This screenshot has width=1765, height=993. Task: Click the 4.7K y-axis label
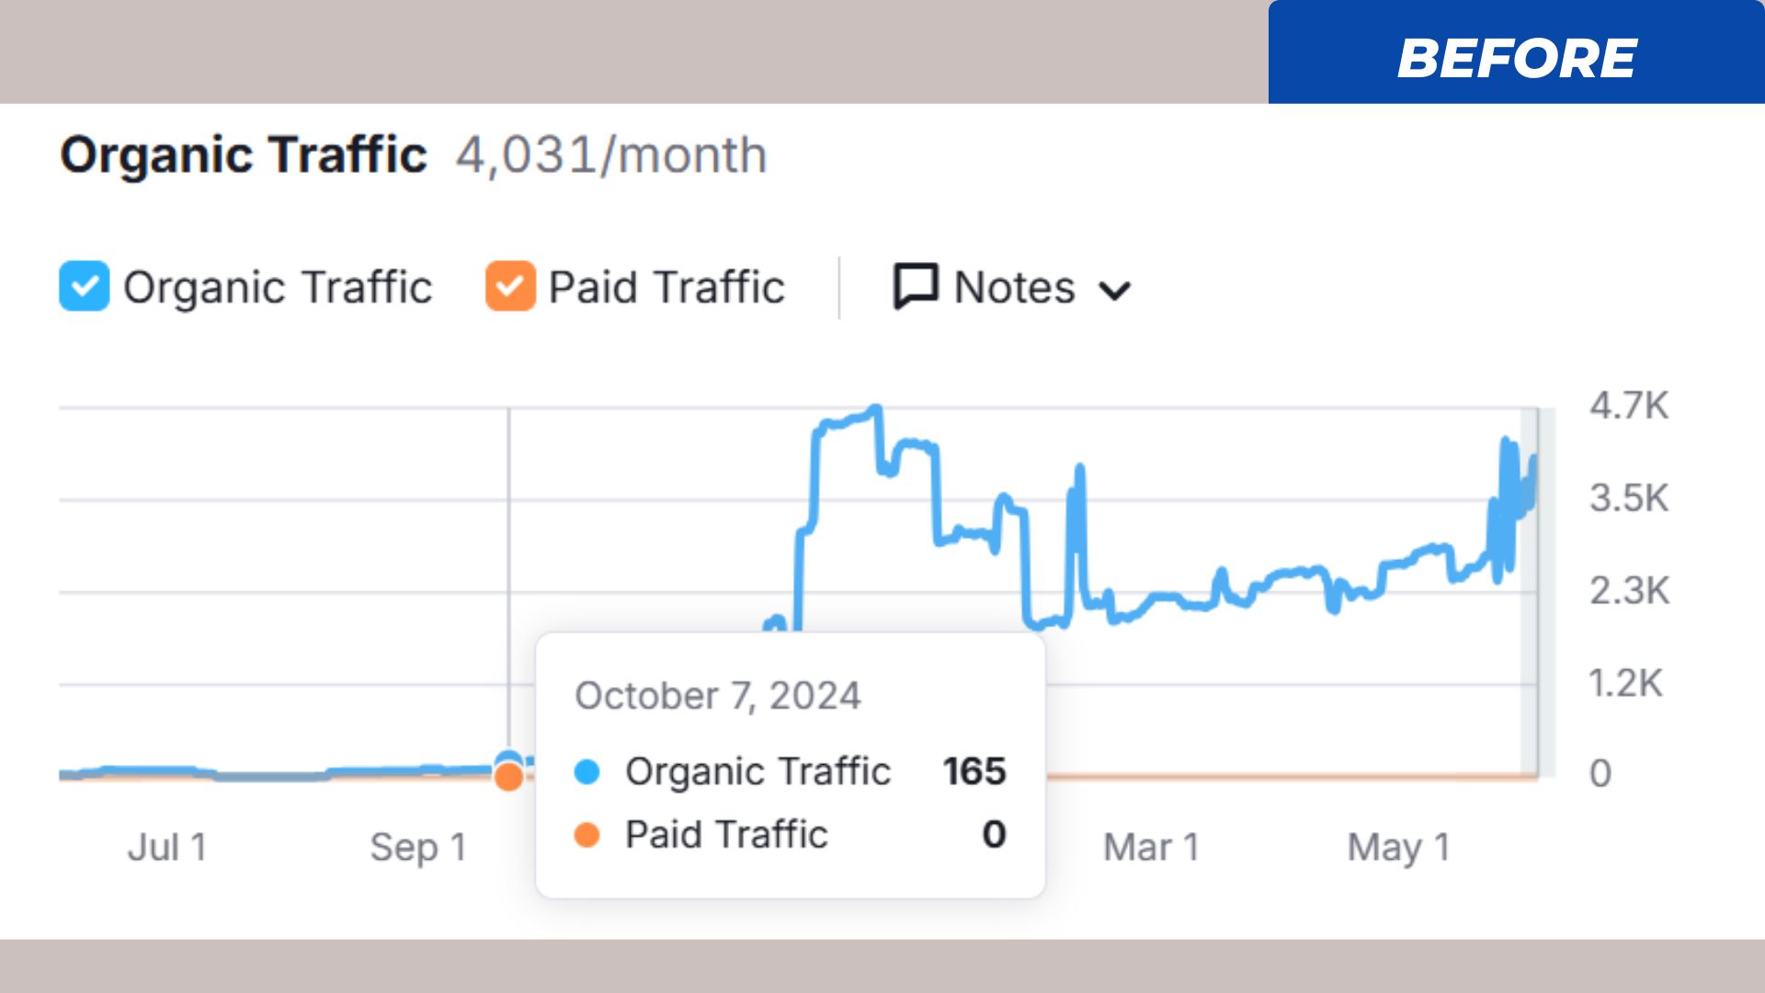(x=1628, y=405)
